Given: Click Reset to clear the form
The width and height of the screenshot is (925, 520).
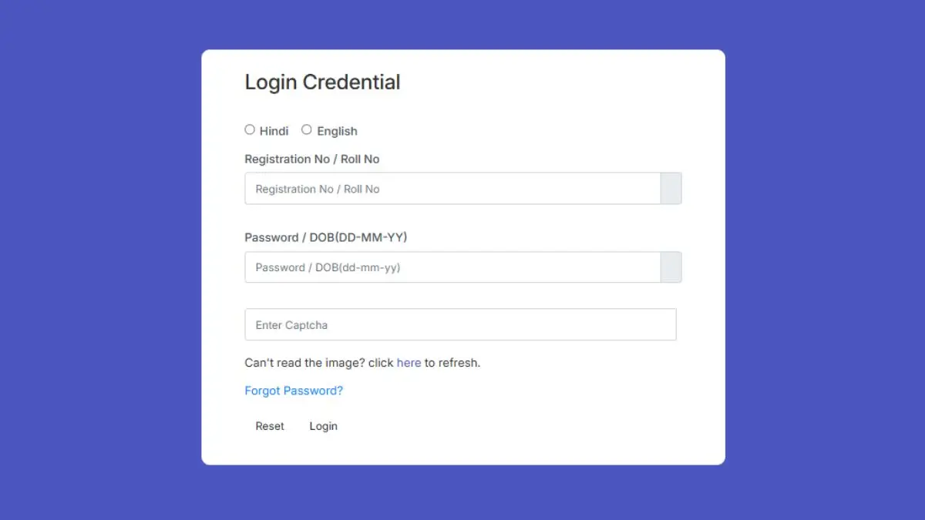Looking at the screenshot, I should (269, 425).
